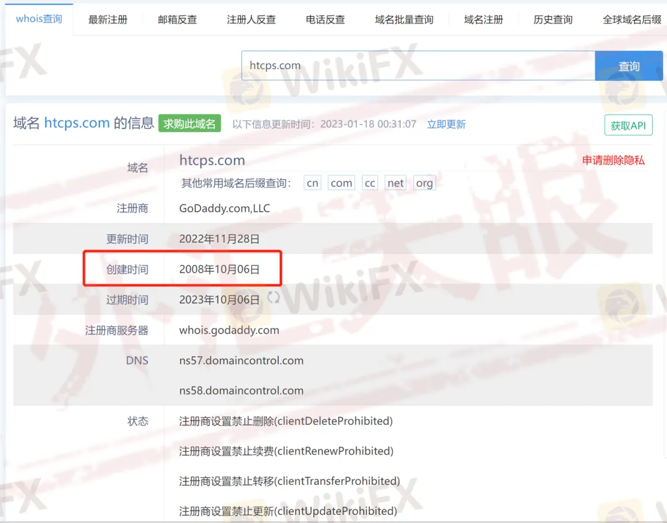
Task: Click the blue 查询 search button
Action: (629, 66)
